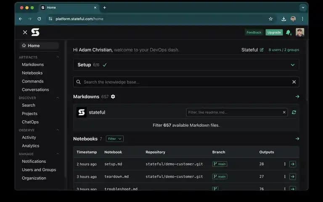Click the main branch tag for setup.md
This screenshot has width=323, height=202.
[x=220, y=164]
